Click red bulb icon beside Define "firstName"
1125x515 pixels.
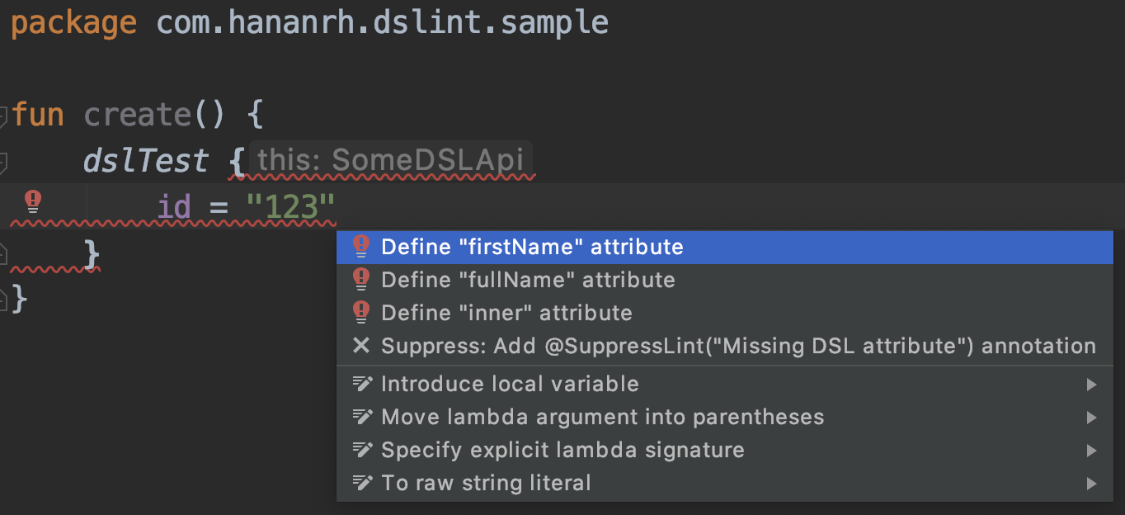pos(360,246)
